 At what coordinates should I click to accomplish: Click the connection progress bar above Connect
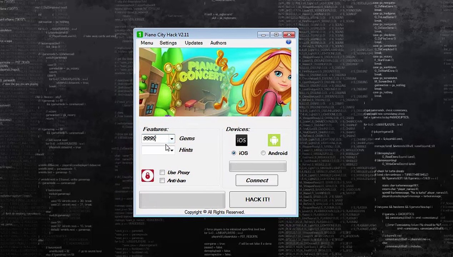point(258,166)
